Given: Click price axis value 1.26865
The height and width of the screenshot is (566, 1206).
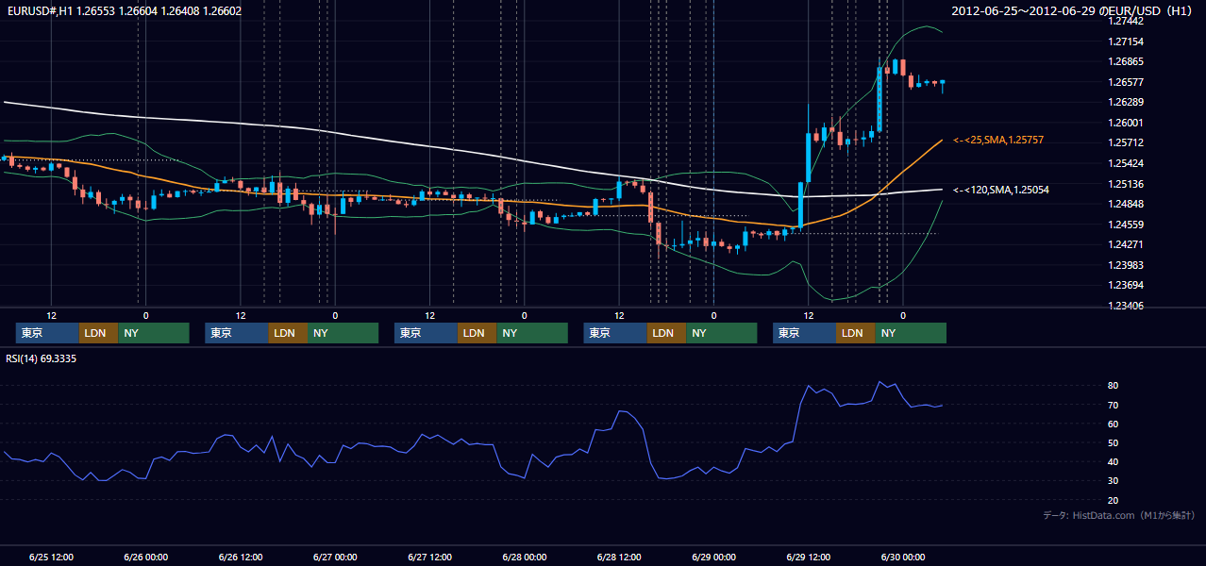Looking at the screenshot, I should [1126, 61].
